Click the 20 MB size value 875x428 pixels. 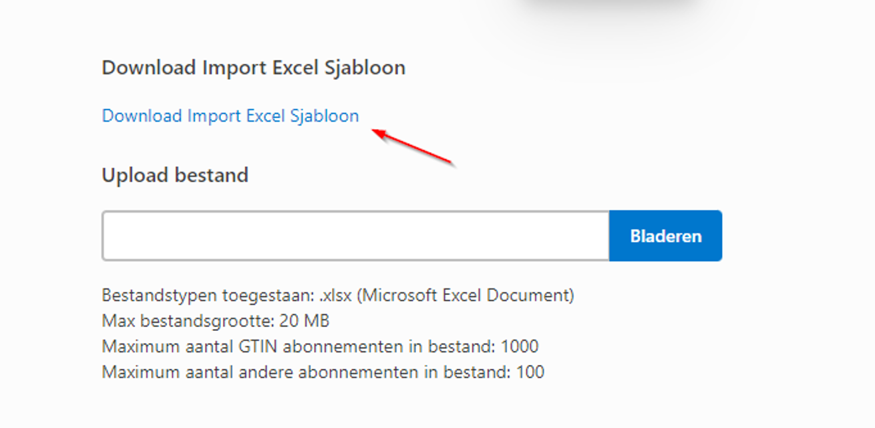tap(305, 321)
